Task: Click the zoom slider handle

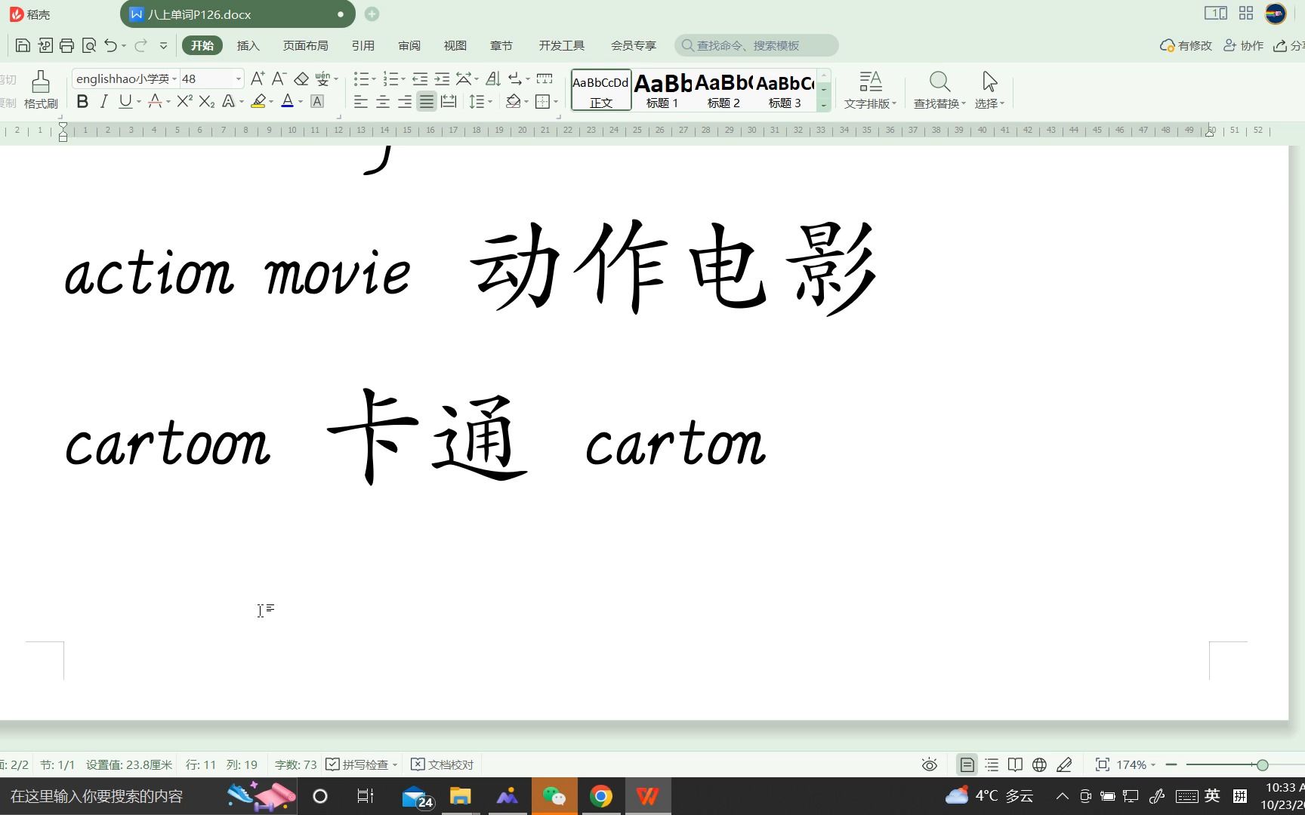Action: 1262,764
